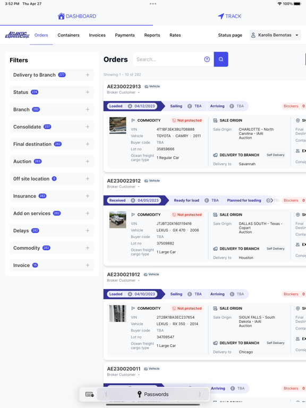Click Planned for loading stage
This screenshot has height=408, width=306.
244,200
